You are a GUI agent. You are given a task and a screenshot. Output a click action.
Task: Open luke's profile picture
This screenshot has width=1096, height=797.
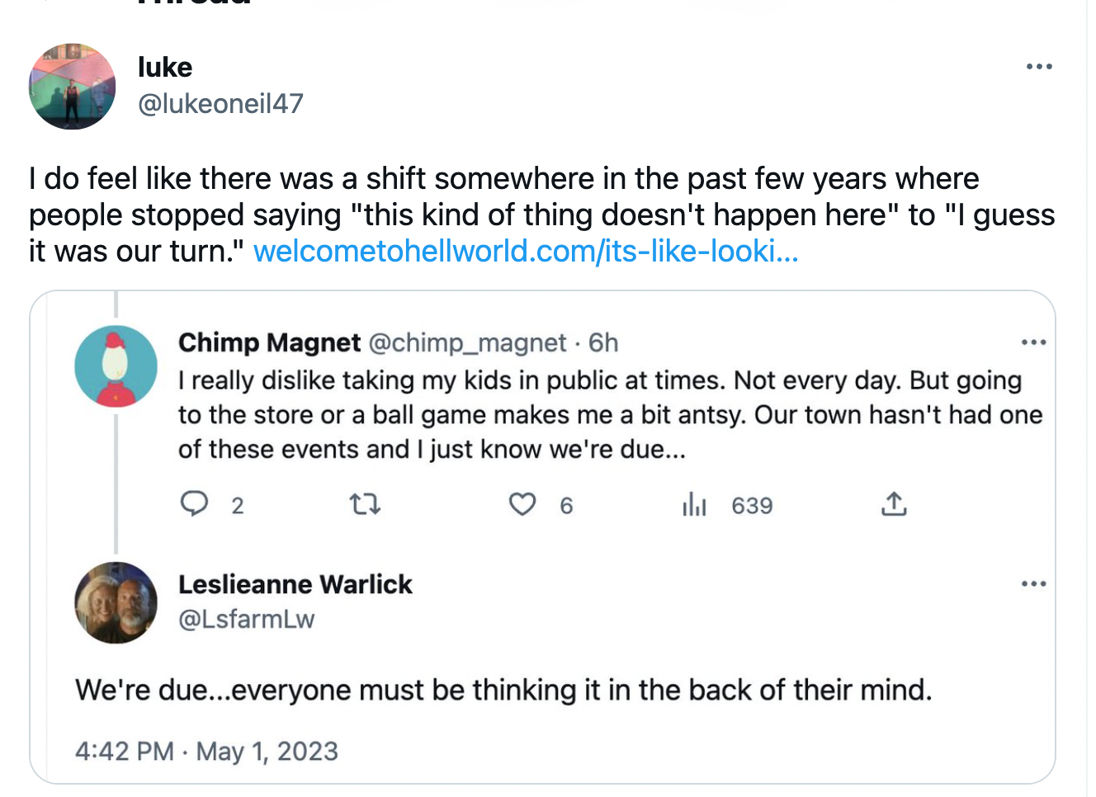coord(73,87)
